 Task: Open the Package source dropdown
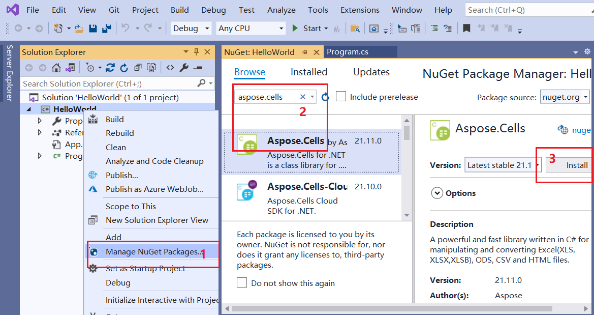[585, 97]
